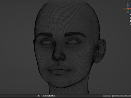The width and height of the screenshot is (131, 98).
Task: Jump to the first frame
Action: [x=43, y=96]
